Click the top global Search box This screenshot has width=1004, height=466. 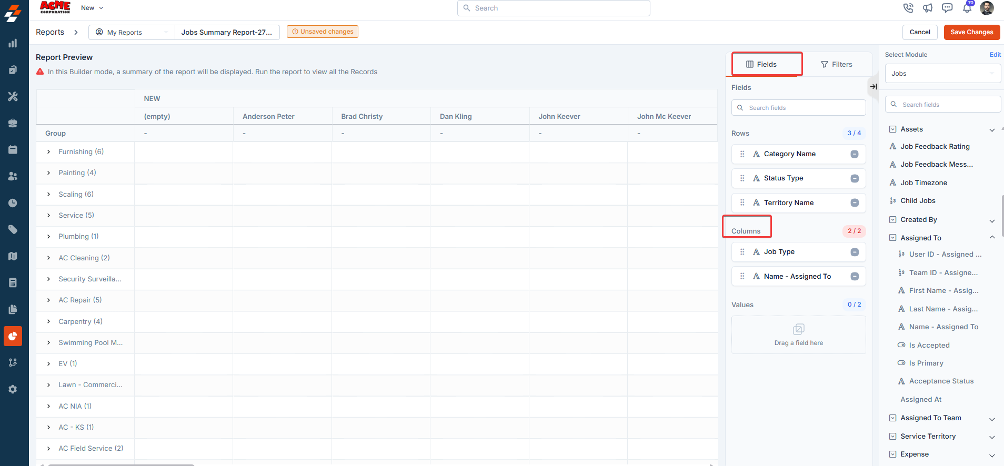[554, 8]
